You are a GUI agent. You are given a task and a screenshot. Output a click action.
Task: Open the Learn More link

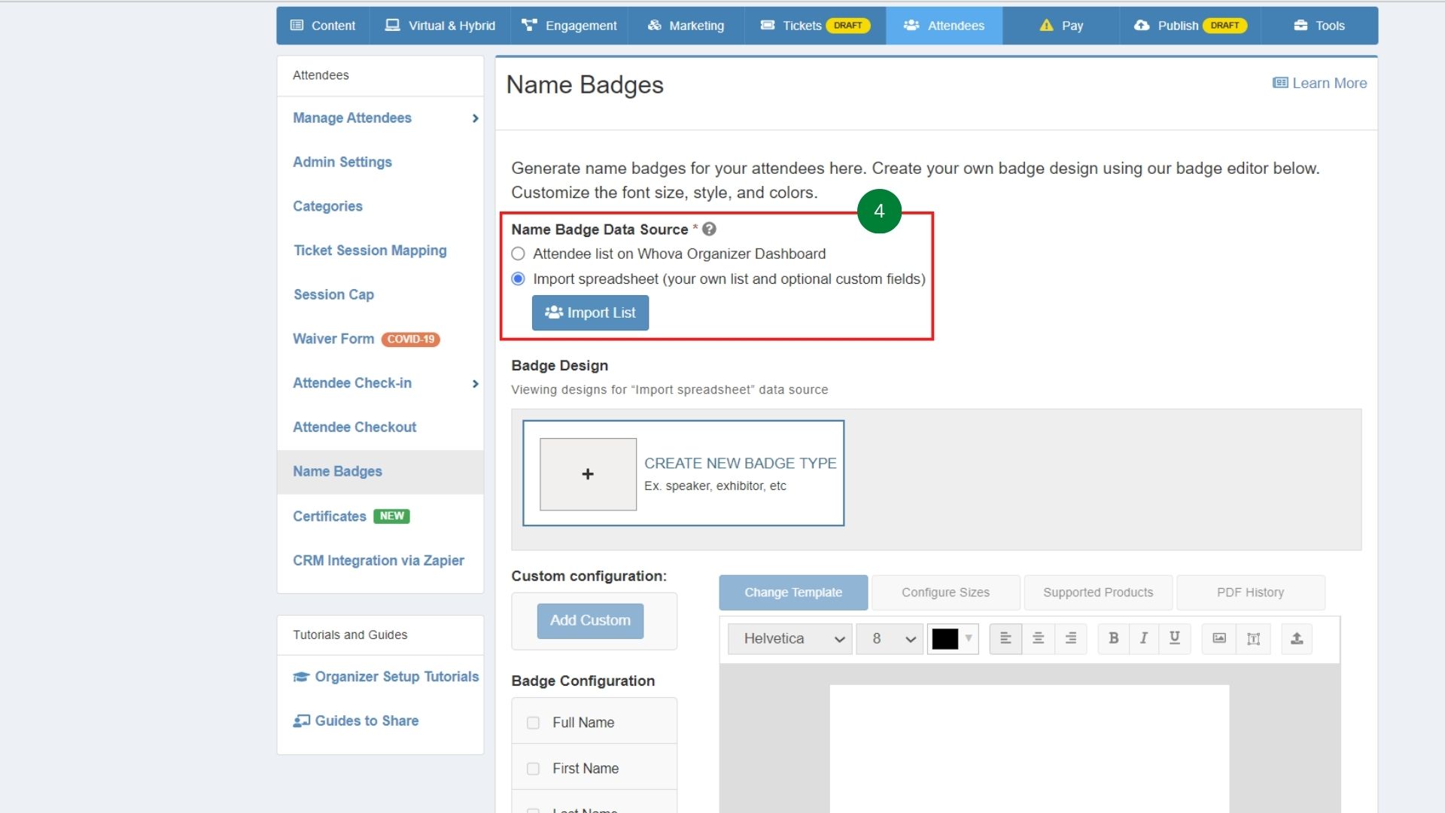click(1319, 83)
